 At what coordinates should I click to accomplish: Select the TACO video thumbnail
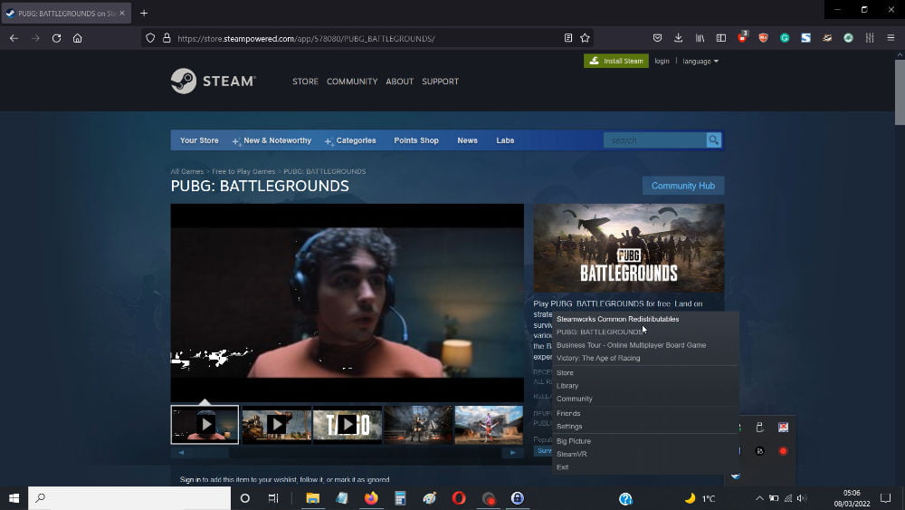348,425
